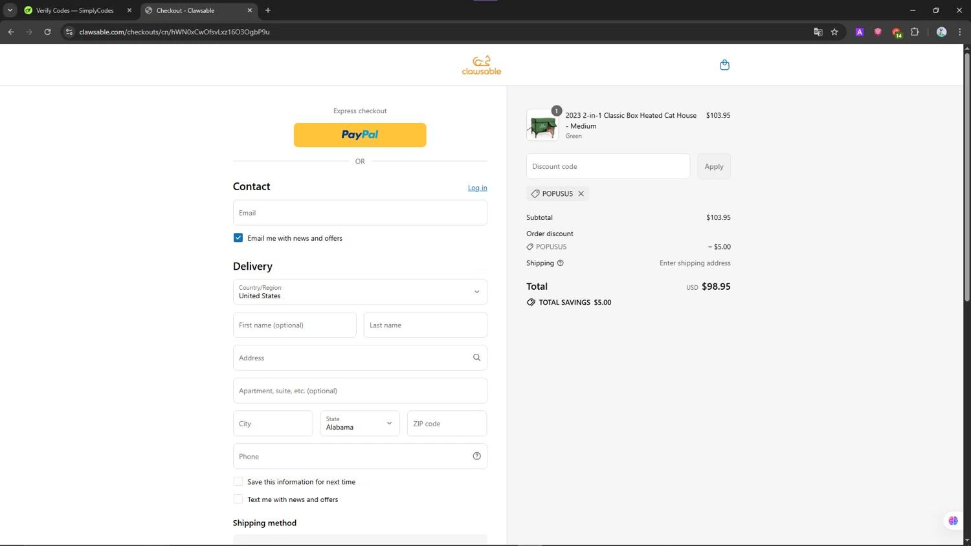Close the Verify Codes SimplyCodes tab
This screenshot has height=546, width=971.
click(129, 10)
